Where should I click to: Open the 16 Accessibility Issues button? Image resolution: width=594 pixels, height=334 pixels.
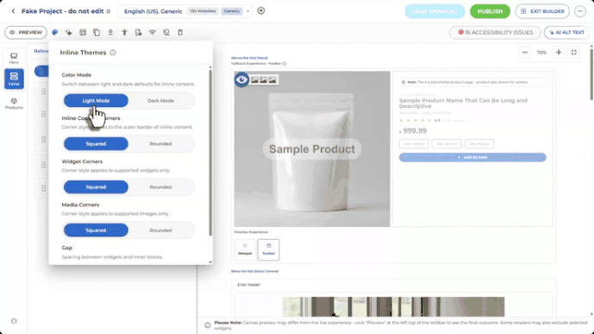coord(495,33)
